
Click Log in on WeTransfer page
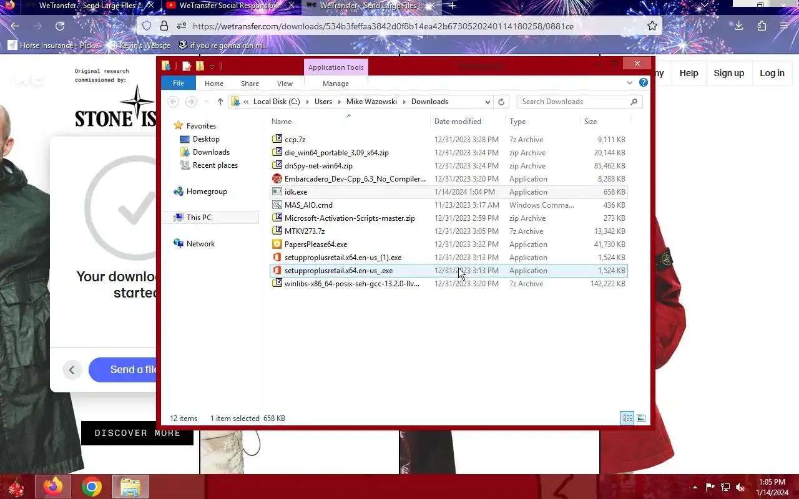[772, 73]
